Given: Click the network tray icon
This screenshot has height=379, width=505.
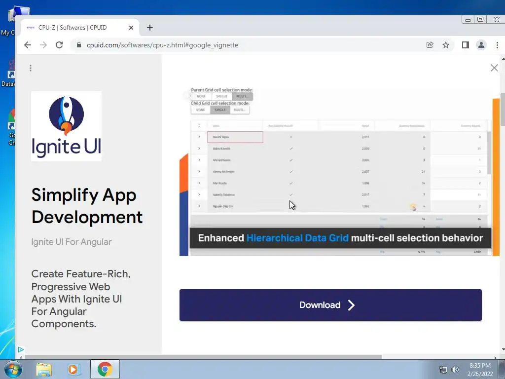Looking at the screenshot, I should click(x=443, y=370).
